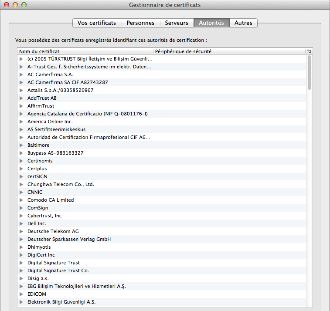
Task: Expand the certSIGN triangle
Action: pos(21,176)
